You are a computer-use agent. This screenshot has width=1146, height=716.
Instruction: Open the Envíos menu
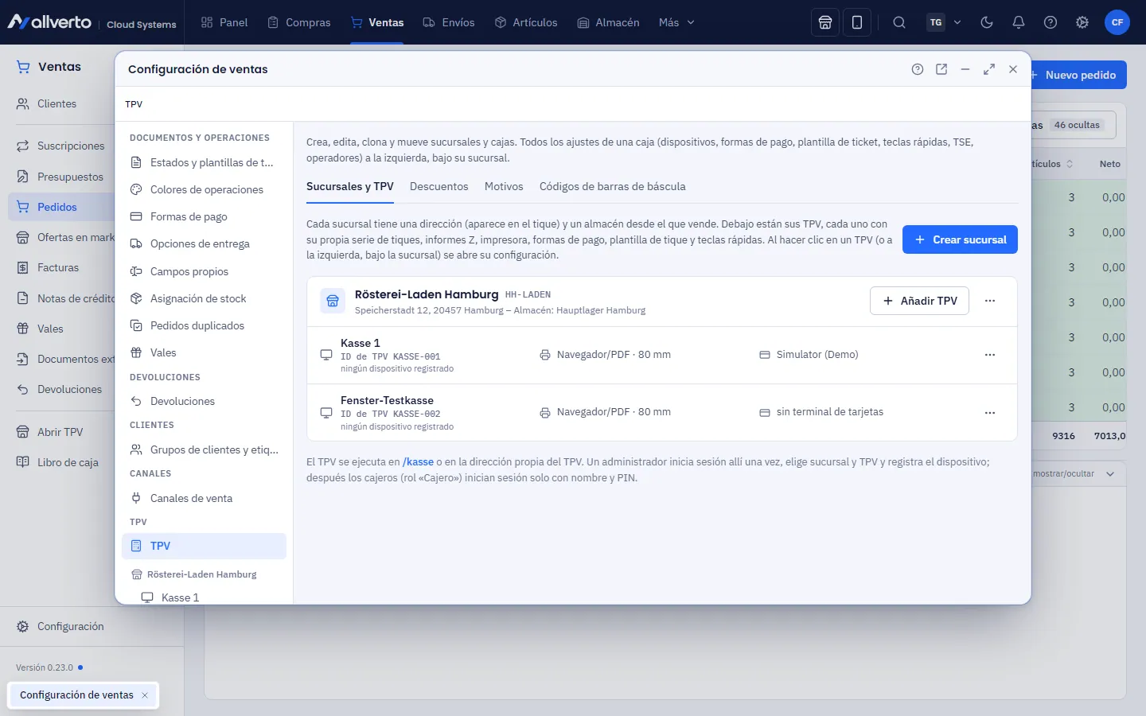click(448, 22)
